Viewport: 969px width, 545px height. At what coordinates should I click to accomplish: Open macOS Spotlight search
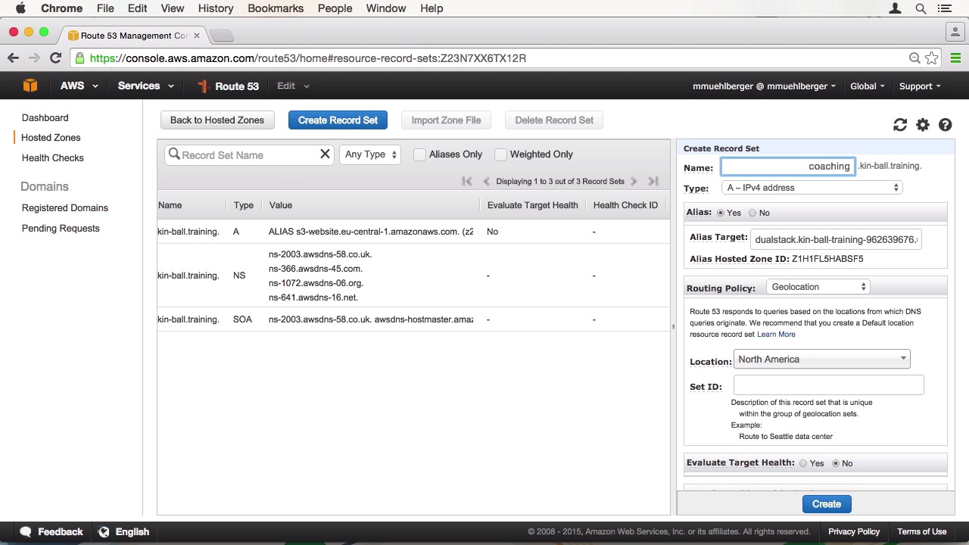(921, 8)
